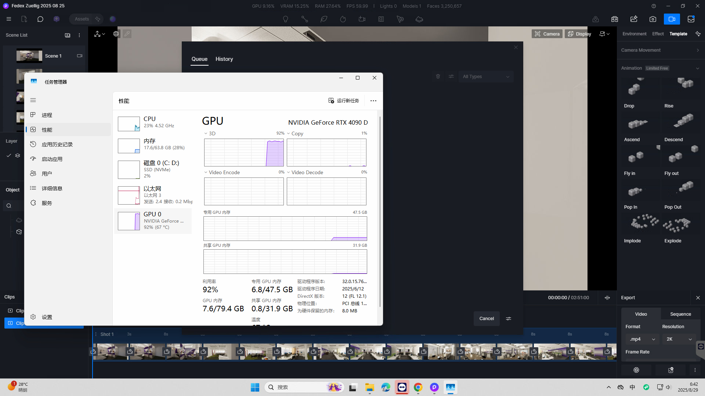The width and height of the screenshot is (705, 396).
Task: Select the CPU performance item
Action: click(153, 124)
